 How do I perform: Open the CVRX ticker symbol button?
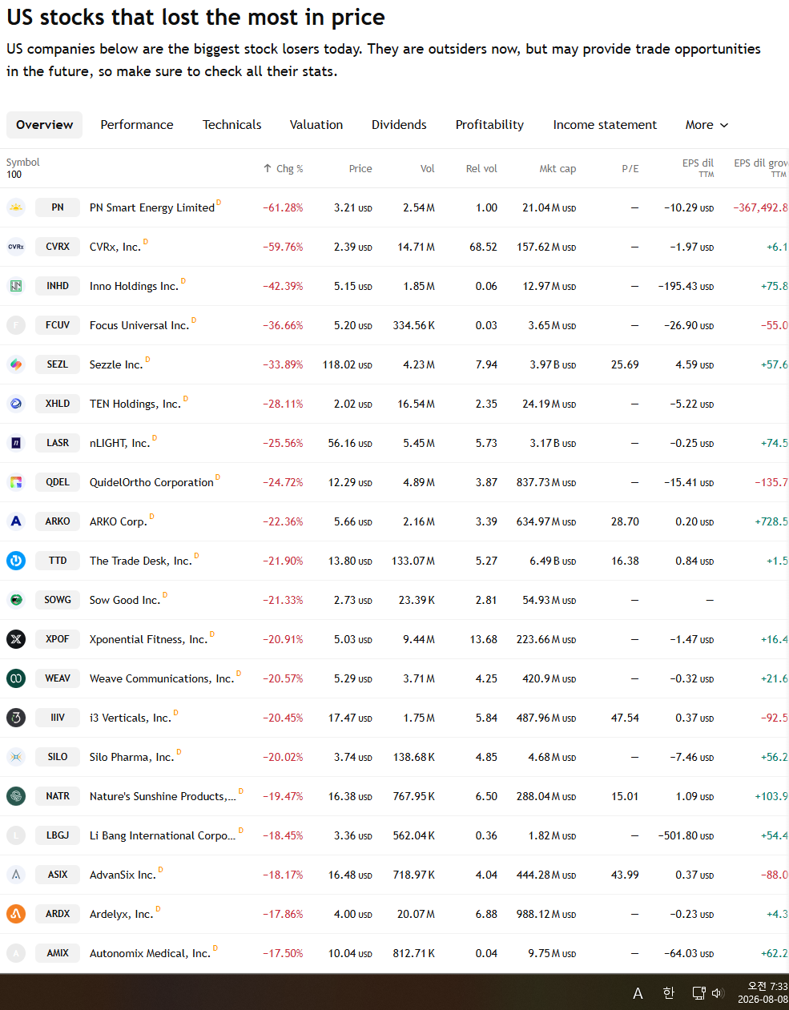pyautogui.click(x=58, y=247)
